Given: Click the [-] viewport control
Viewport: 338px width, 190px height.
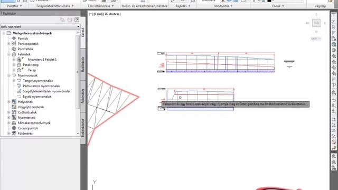Looking at the screenshot, I should point(91,14).
